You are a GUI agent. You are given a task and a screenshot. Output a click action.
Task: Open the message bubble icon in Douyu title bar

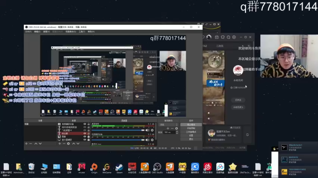point(228,37)
